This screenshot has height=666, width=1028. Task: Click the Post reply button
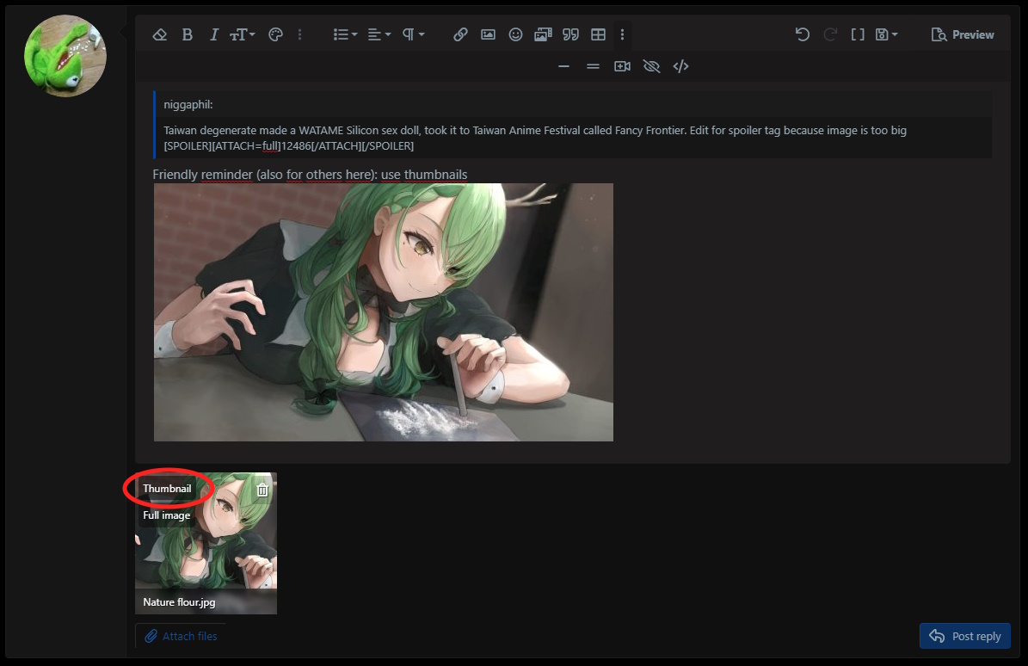[x=964, y=636]
